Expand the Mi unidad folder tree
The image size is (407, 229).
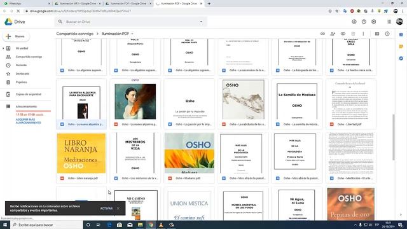tap(3, 48)
